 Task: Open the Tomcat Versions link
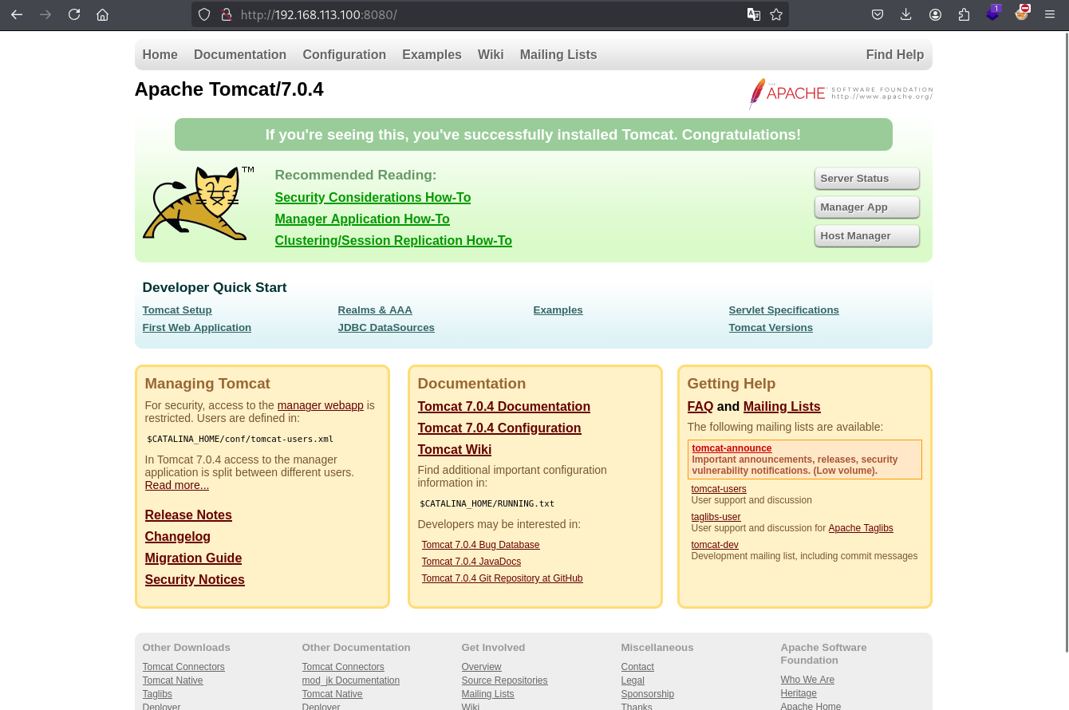point(771,327)
